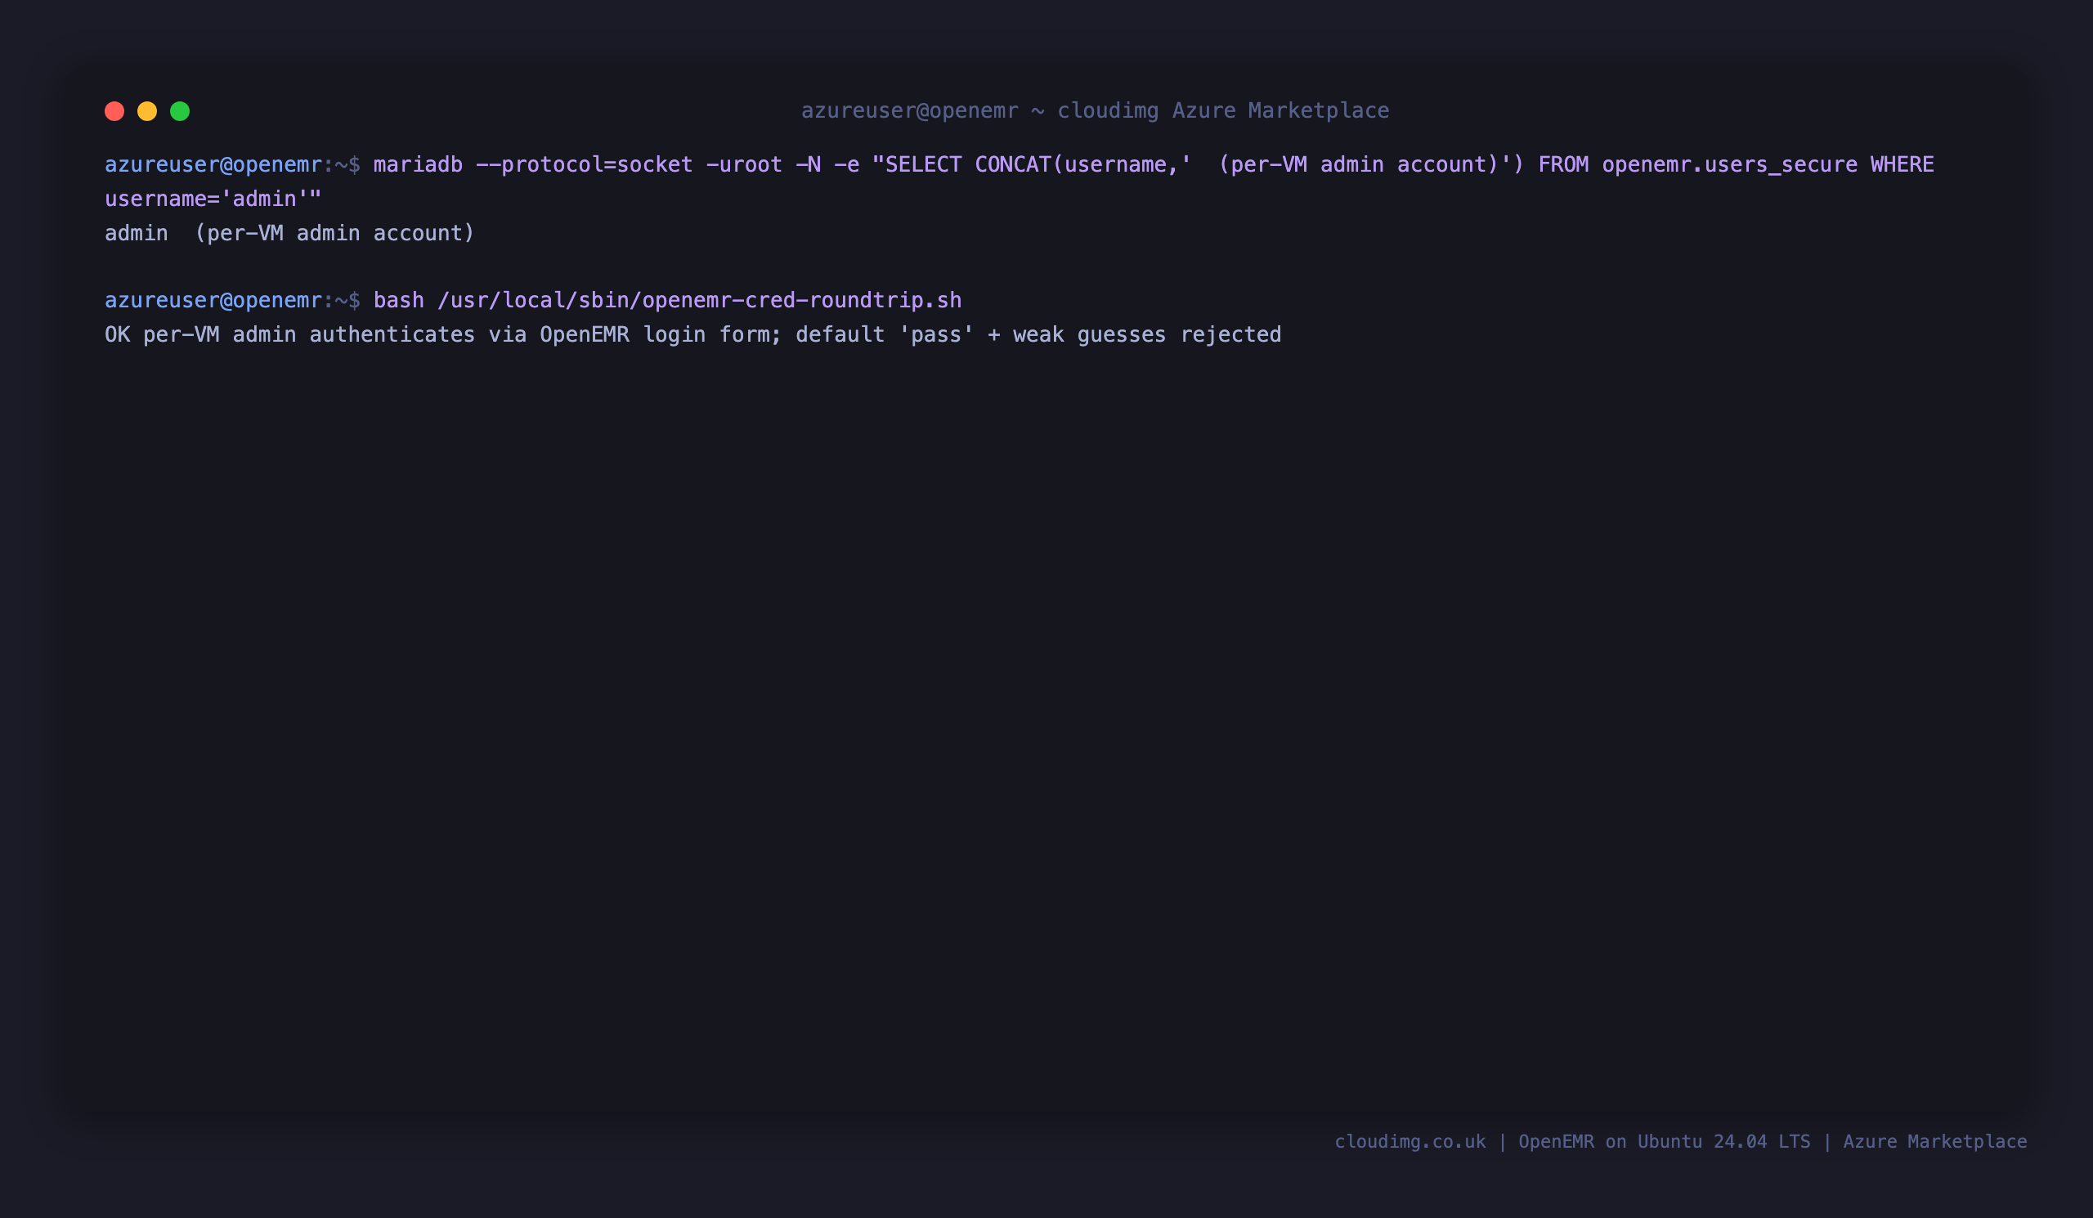The height and width of the screenshot is (1218, 2093).
Task: Click 'bash /usr/local/sbin/openemr-cred-roundtrip.sh' command
Action: point(668,301)
